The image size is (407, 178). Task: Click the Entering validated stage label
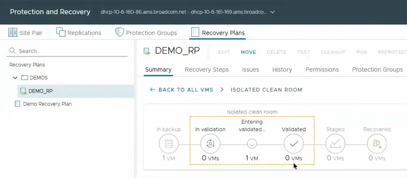click(x=252, y=125)
